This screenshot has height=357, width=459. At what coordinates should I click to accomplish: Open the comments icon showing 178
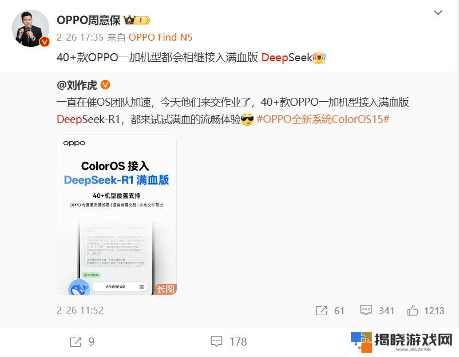(229, 342)
